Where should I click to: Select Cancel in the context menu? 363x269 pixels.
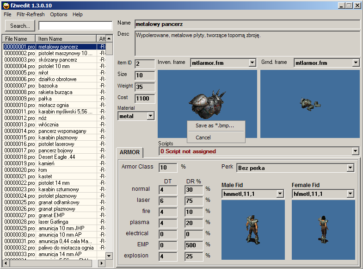click(203, 138)
